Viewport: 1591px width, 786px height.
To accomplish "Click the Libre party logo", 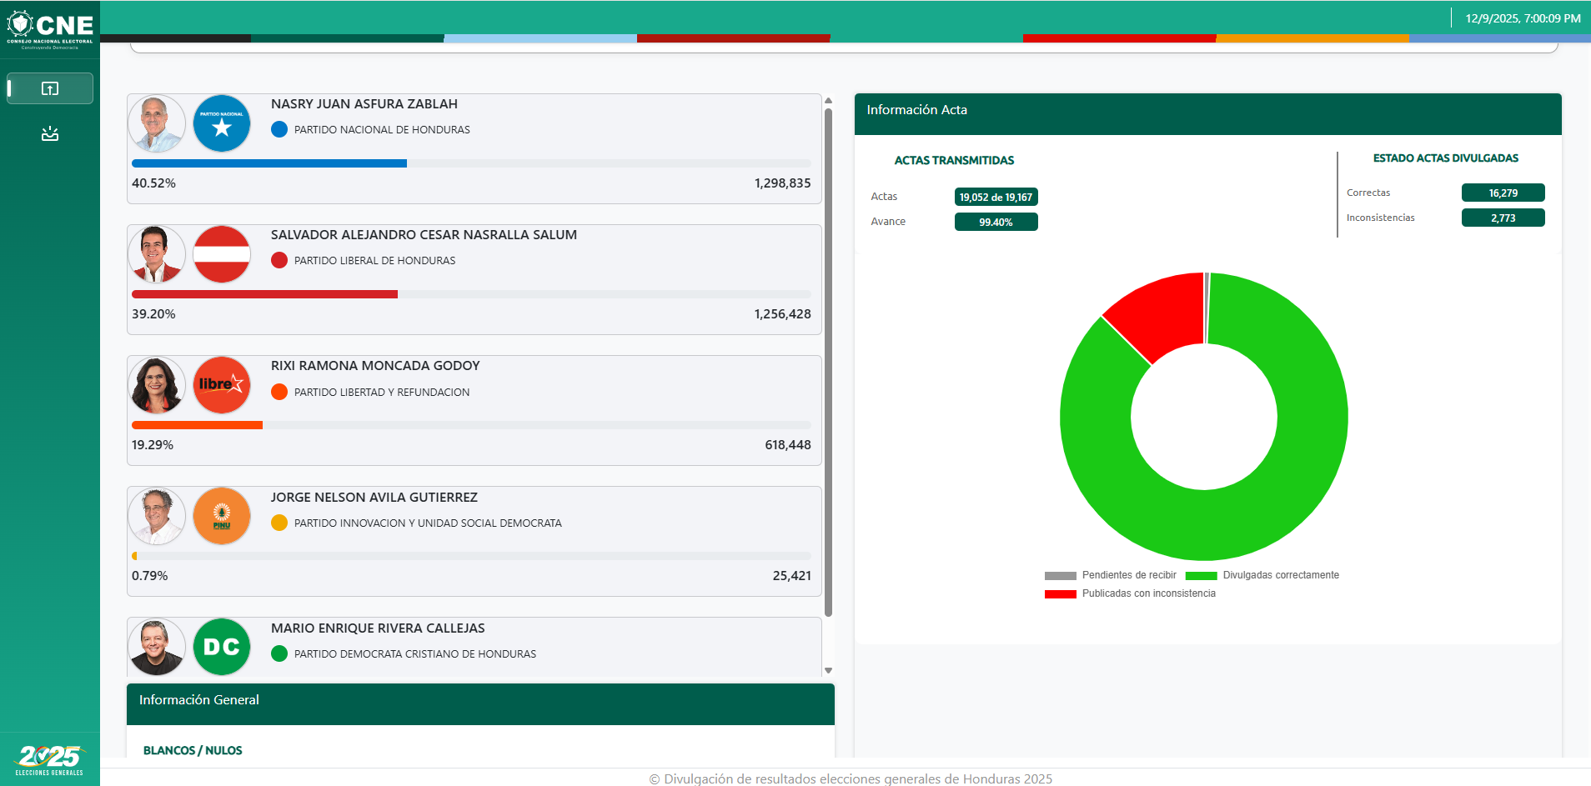I will coord(222,385).
